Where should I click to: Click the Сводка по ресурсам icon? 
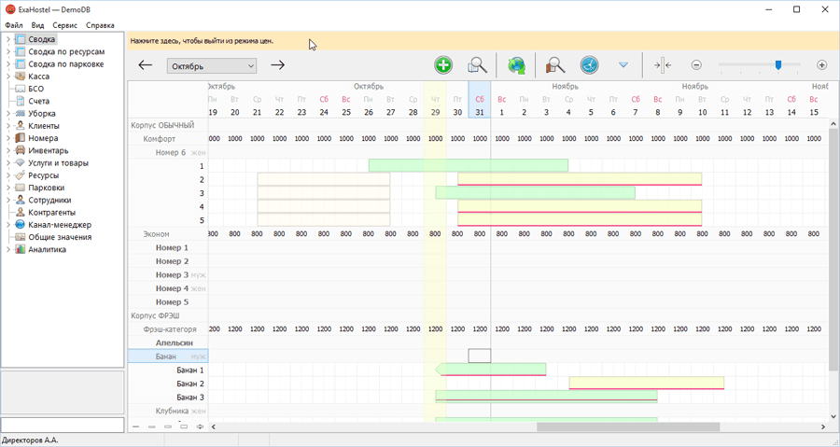click(x=21, y=51)
